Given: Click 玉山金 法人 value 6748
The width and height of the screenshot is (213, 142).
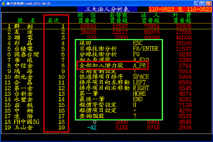Looking at the screenshot, I should [153, 127].
